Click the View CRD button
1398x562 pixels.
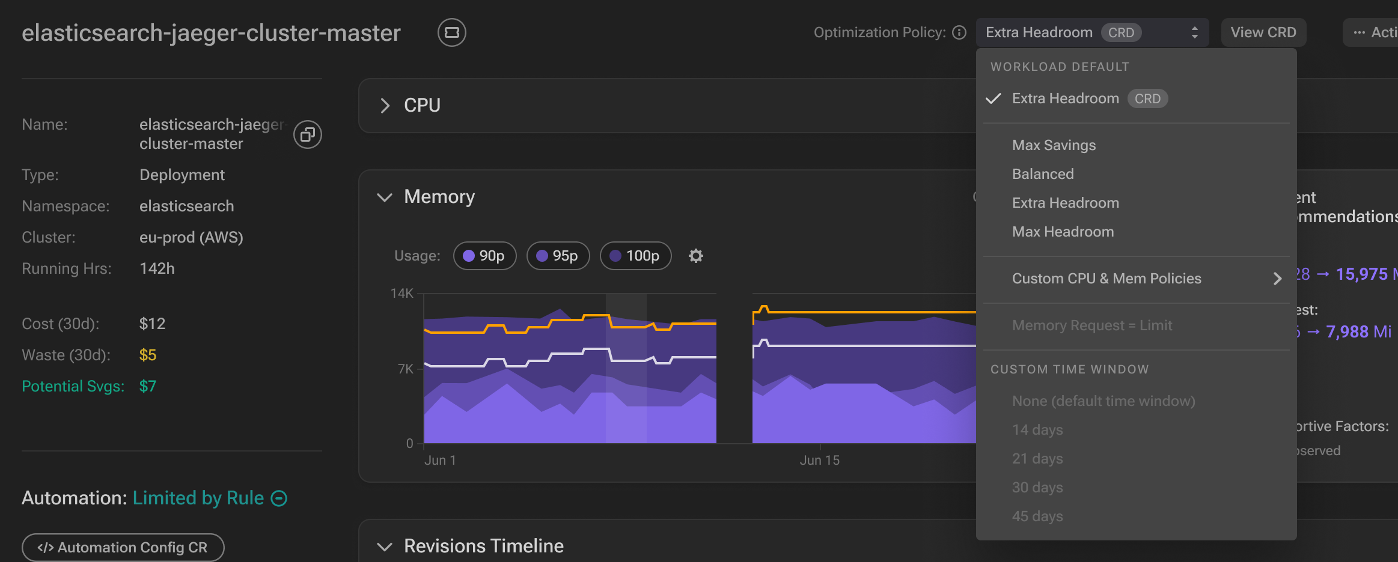1263,32
